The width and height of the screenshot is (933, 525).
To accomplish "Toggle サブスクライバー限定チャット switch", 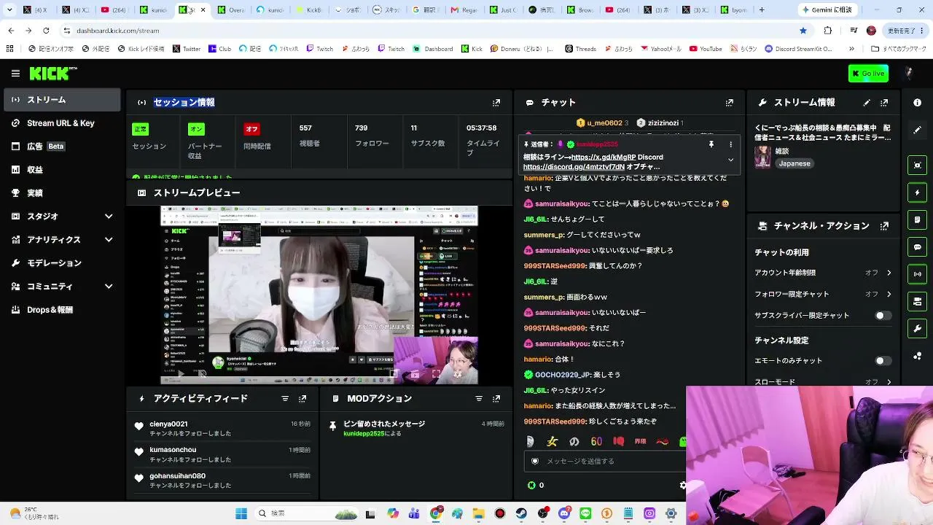I will point(883,316).
